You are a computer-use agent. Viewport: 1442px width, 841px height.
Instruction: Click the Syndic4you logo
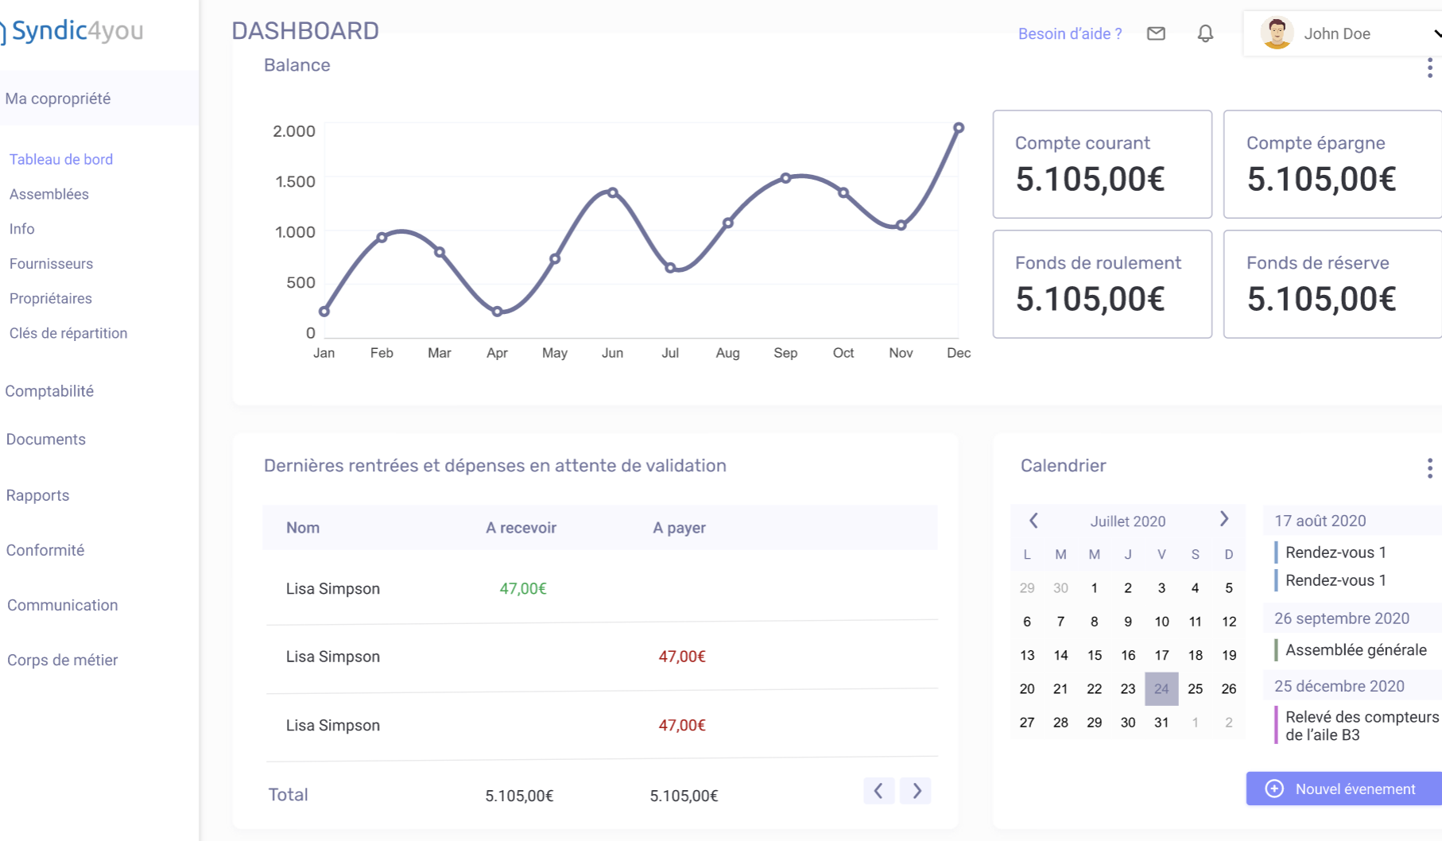tap(72, 31)
